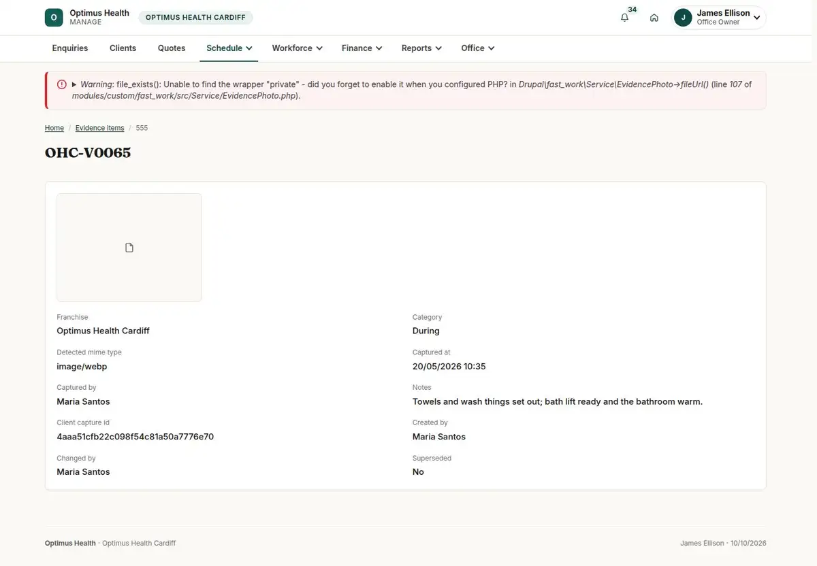Click the Optimus Health logo badge
The height and width of the screenshot is (566, 817).
pyautogui.click(x=54, y=18)
